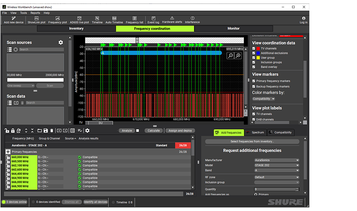
Task: Switch to the Inventory tab
Action: pos(76,28)
